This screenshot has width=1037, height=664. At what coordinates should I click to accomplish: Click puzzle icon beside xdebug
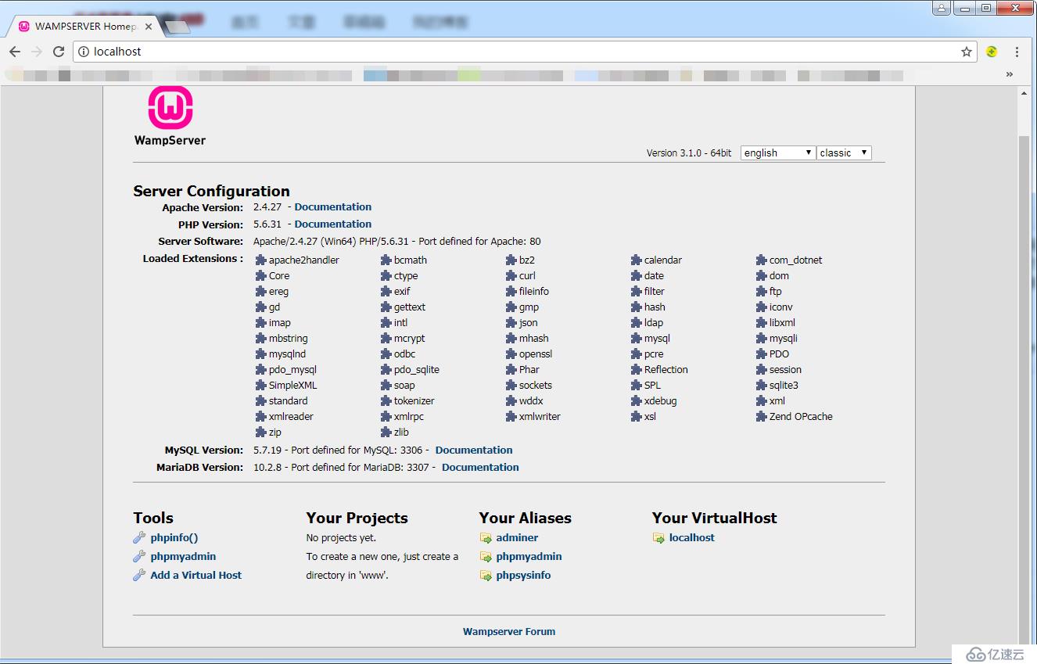point(637,400)
